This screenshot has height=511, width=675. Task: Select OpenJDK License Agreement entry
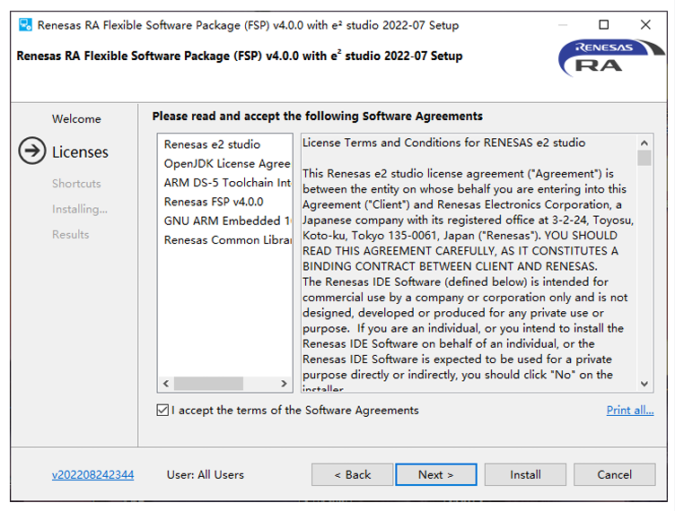[x=227, y=164]
